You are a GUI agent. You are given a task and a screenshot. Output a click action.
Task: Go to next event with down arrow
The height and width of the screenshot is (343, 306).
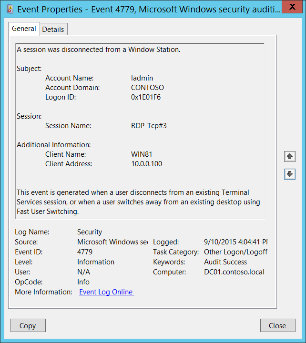click(x=289, y=174)
